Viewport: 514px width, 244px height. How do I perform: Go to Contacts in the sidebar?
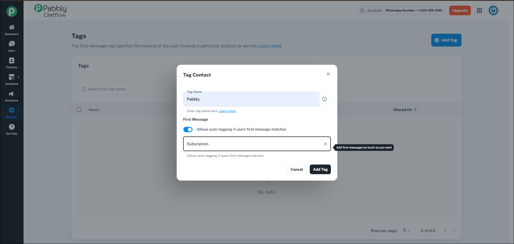click(12, 63)
